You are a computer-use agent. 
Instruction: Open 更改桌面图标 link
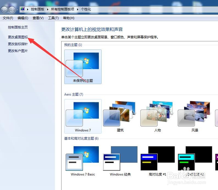click(x=18, y=37)
